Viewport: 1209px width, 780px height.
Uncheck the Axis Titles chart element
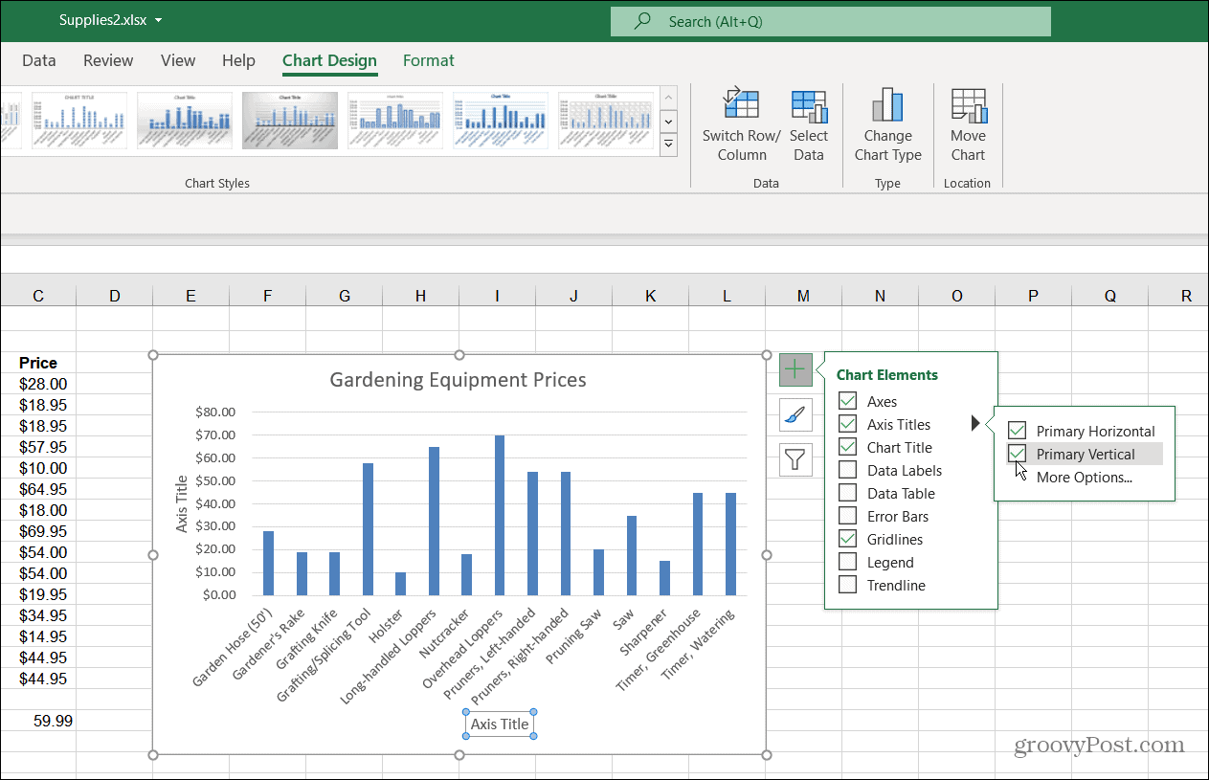[847, 424]
